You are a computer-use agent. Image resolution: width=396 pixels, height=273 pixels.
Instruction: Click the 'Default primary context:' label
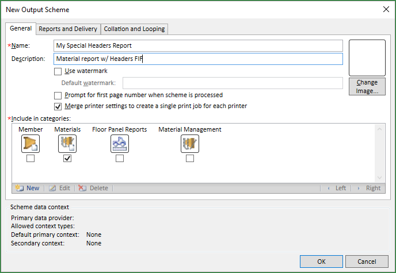[x=45, y=234]
